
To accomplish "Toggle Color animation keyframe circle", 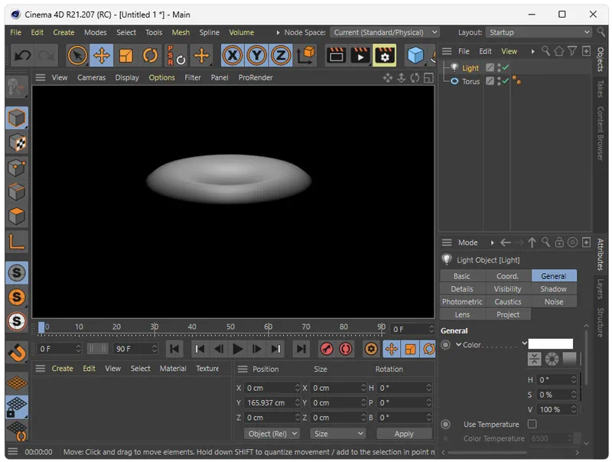I will (x=445, y=345).
